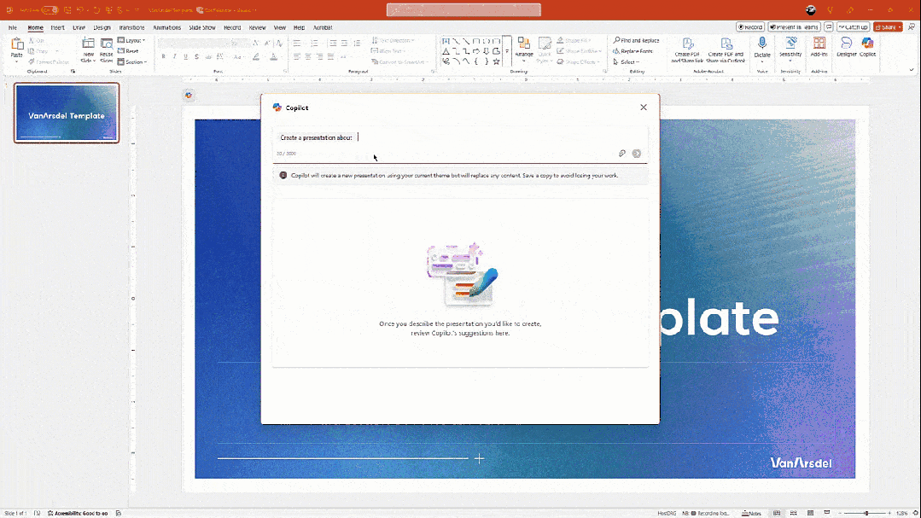The width and height of the screenshot is (921, 518).
Task: Click the attach file paperclip icon
Action: 622,154
